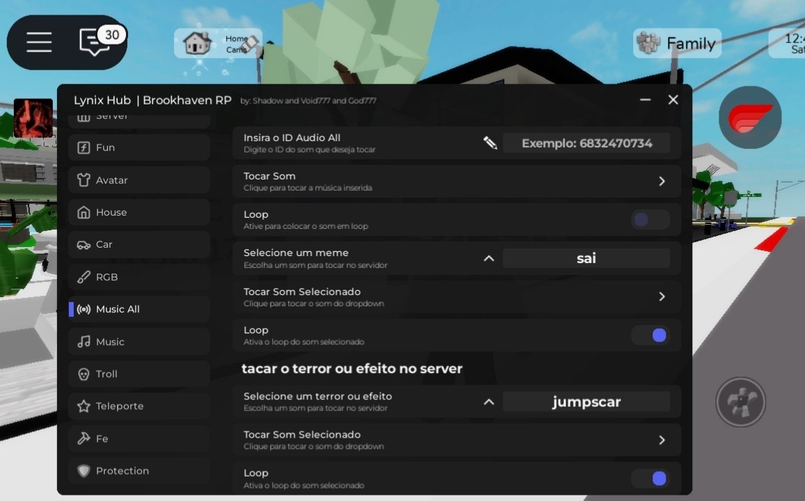
Task: Click the audio ID input field
Action: pos(586,143)
